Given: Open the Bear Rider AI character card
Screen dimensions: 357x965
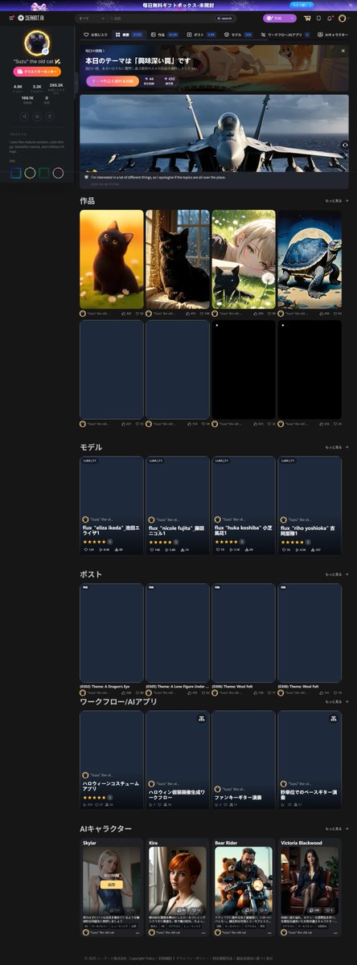Looking at the screenshot, I should [244, 886].
